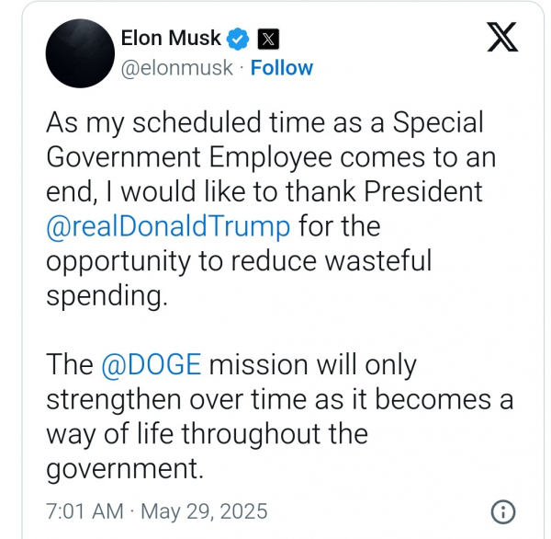
Task: Click the phrase "opportunity to reduce wasteful"
Action: (239, 261)
